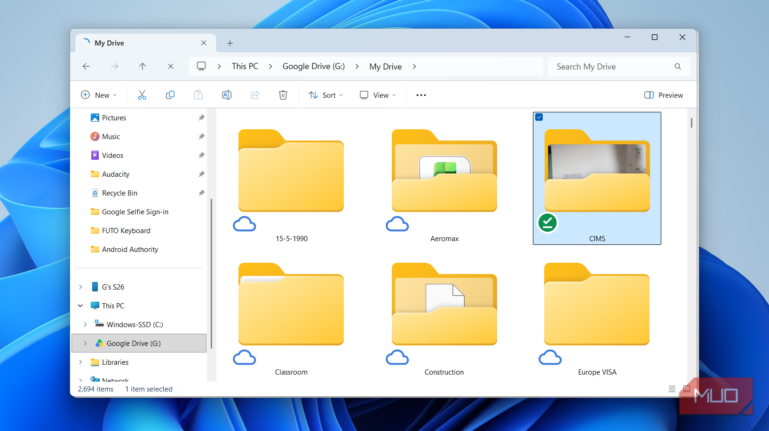Switch to details list view icon
Image resolution: width=769 pixels, height=431 pixels.
pyautogui.click(x=672, y=389)
